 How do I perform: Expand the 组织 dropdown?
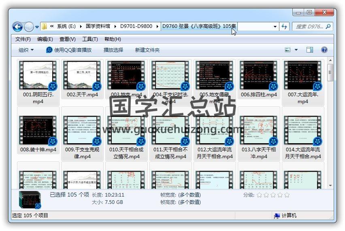pyautogui.click(x=26, y=50)
